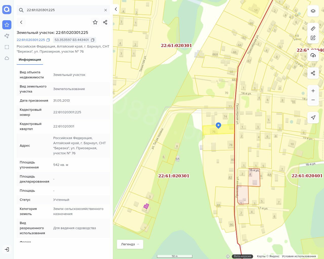Copy coordinates 53.353597 83.443401
324x259 pixels.
point(93,40)
